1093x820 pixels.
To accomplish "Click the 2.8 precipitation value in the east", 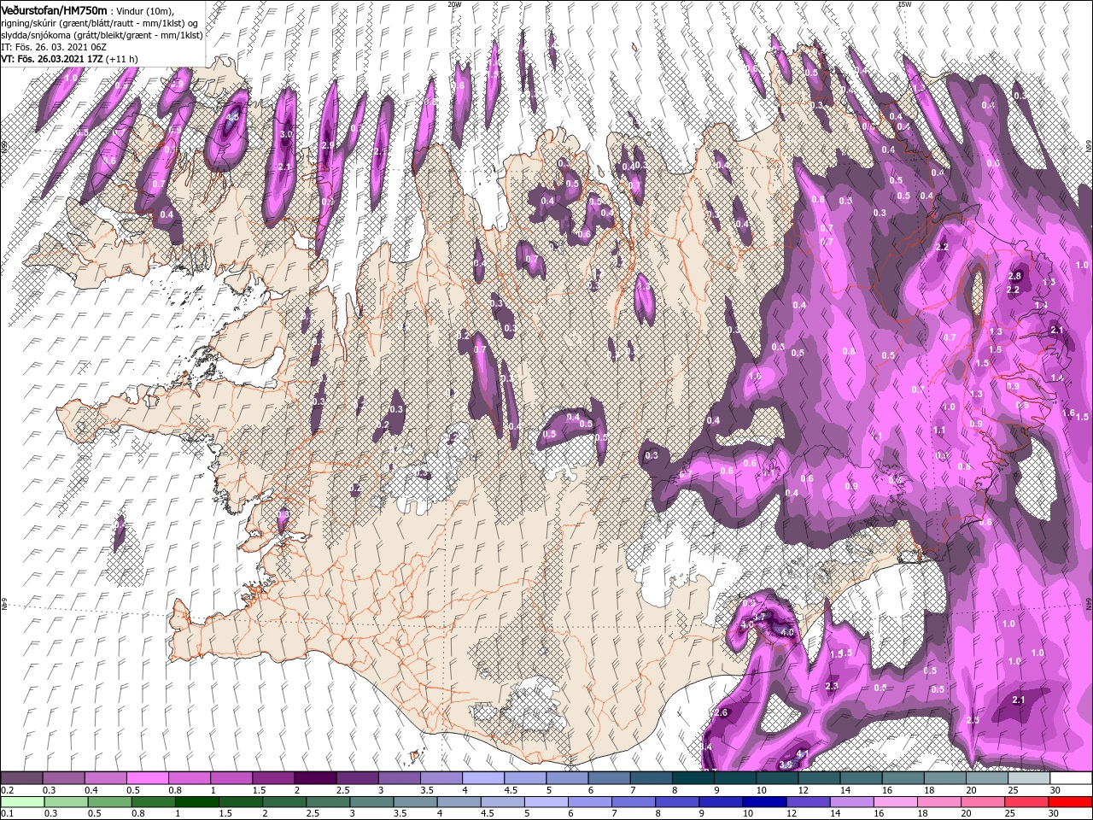I will pyautogui.click(x=1014, y=276).
